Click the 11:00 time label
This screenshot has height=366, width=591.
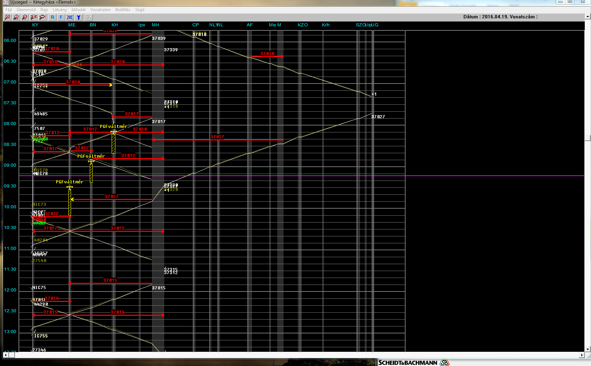(10, 249)
